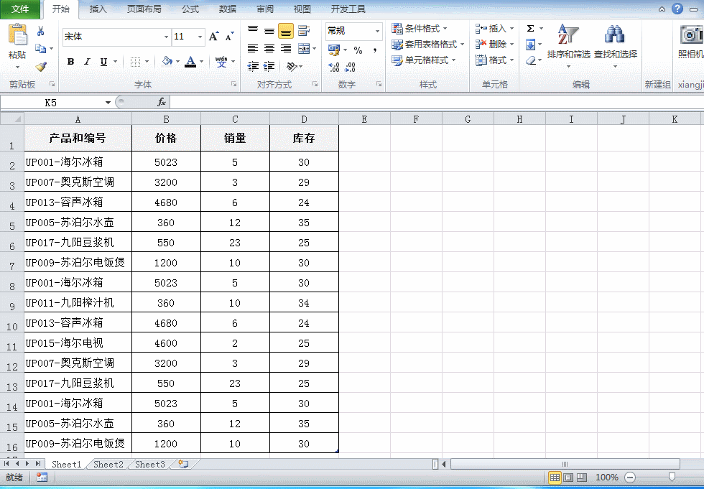Viewport: 704px width, 489px height.
Task: Click the text orientation icon
Action: pyautogui.click(x=292, y=66)
